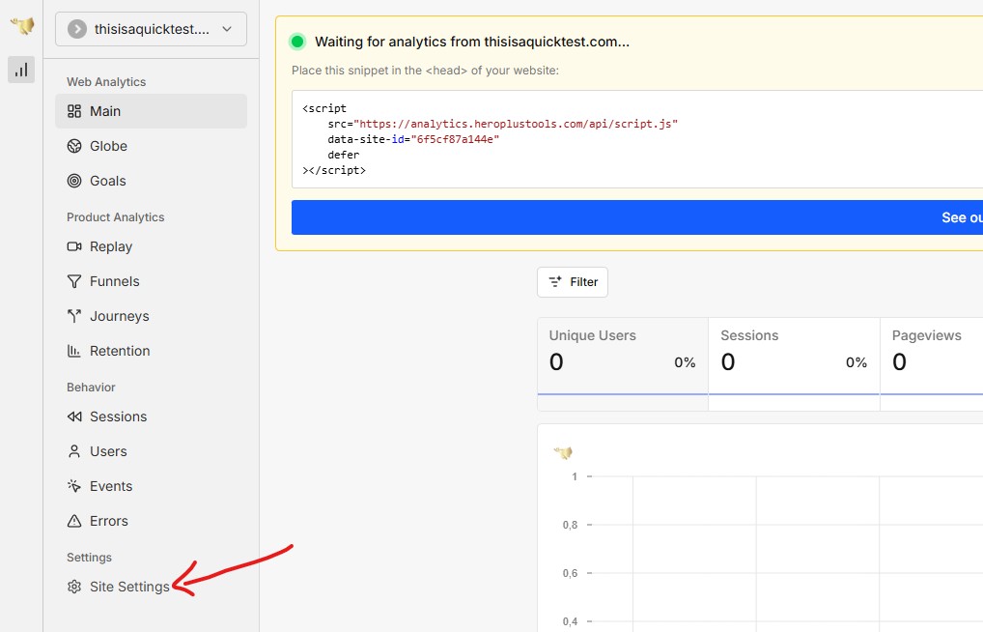
Task: Select the Sessions stat card
Action: (793, 355)
